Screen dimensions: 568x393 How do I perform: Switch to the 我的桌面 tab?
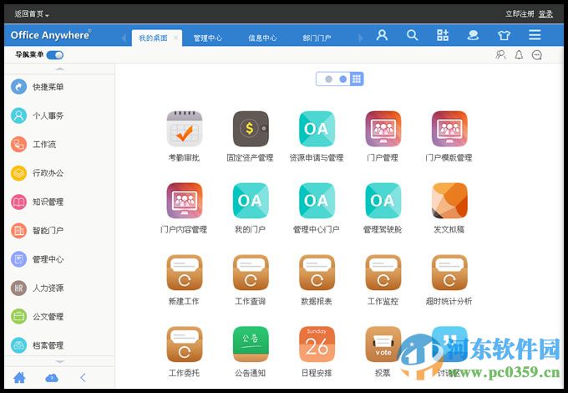pos(153,38)
